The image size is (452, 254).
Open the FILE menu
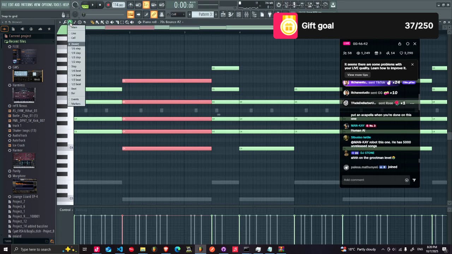[x=4, y=5]
